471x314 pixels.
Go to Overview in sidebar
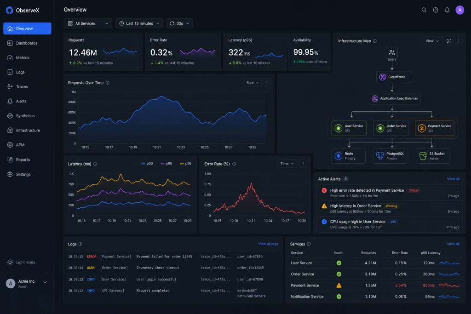point(27,29)
